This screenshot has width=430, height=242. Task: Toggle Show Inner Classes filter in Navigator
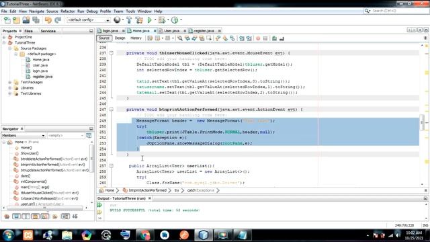(45, 216)
